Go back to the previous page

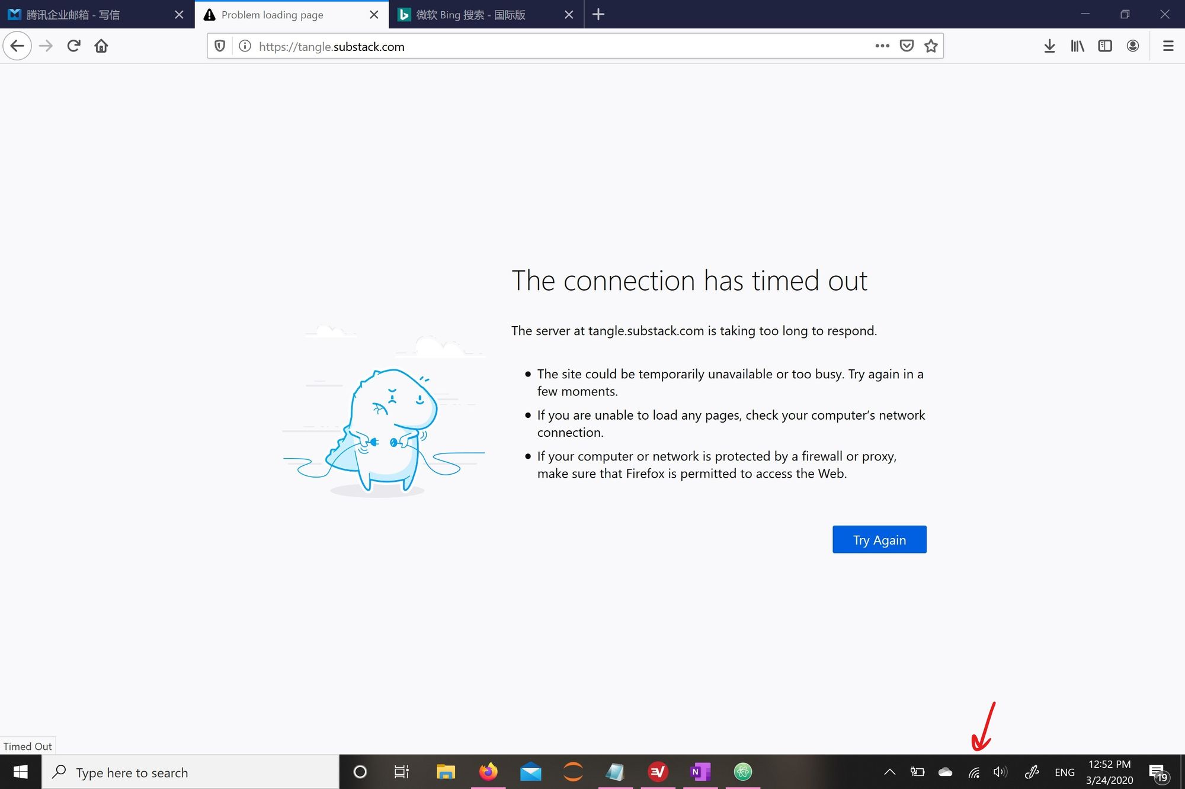[17, 46]
